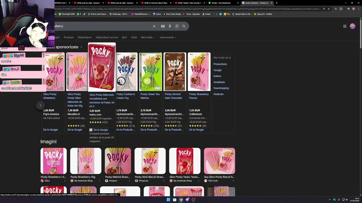Switch to the Știri search tab
This screenshot has width=362, height=203.
124,37
